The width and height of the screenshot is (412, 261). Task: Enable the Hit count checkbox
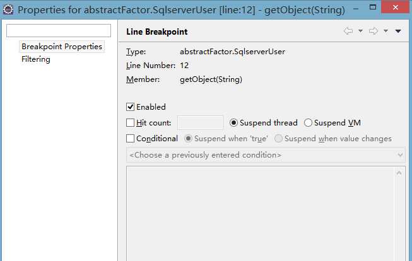coord(131,123)
